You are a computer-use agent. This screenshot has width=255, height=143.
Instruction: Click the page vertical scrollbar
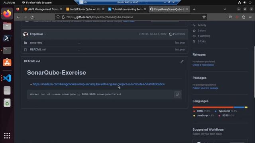tap(254, 71)
